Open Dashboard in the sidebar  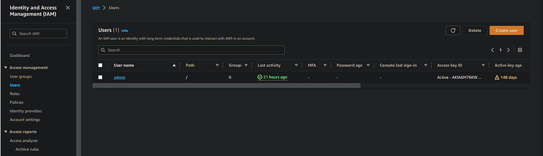19,55
